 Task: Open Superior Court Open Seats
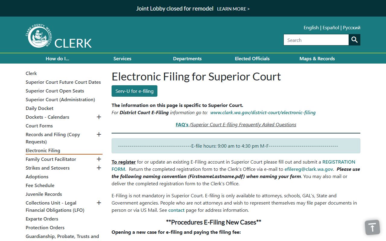(x=55, y=91)
